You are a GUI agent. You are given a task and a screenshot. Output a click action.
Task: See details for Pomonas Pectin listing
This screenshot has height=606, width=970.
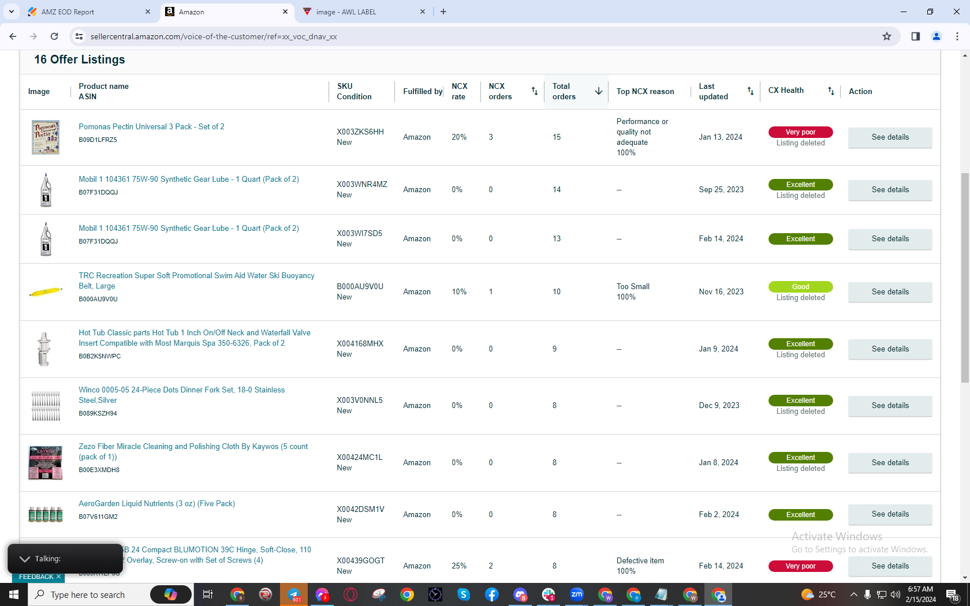click(890, 137)
